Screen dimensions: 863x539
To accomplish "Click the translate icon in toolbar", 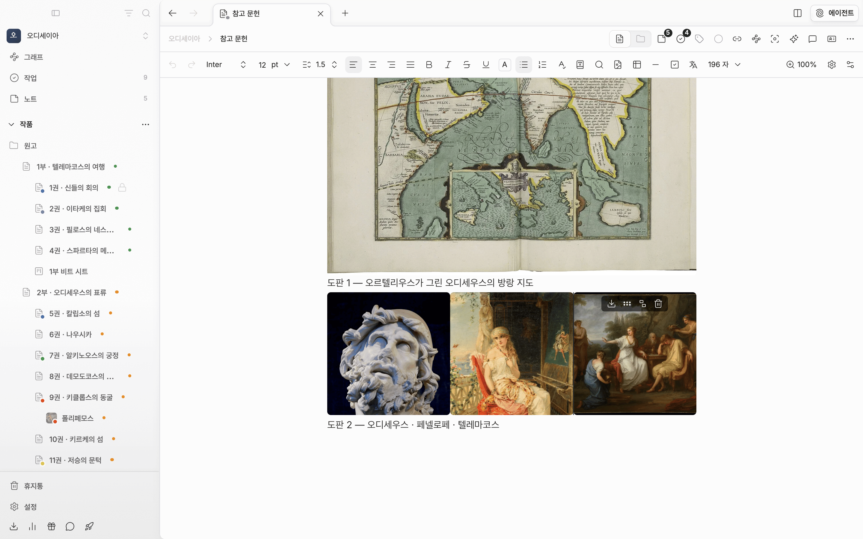I will pos(693,64).
